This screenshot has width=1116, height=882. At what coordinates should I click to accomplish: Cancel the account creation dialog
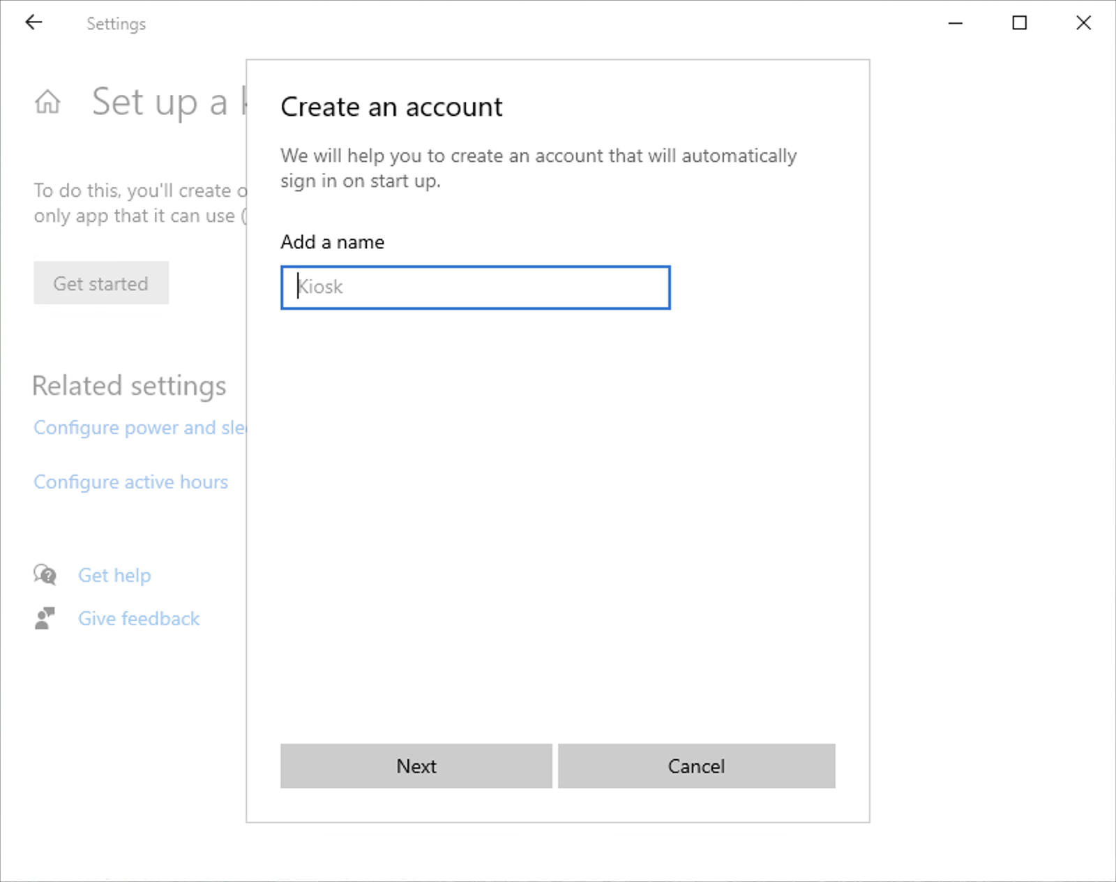coord(696,766)
